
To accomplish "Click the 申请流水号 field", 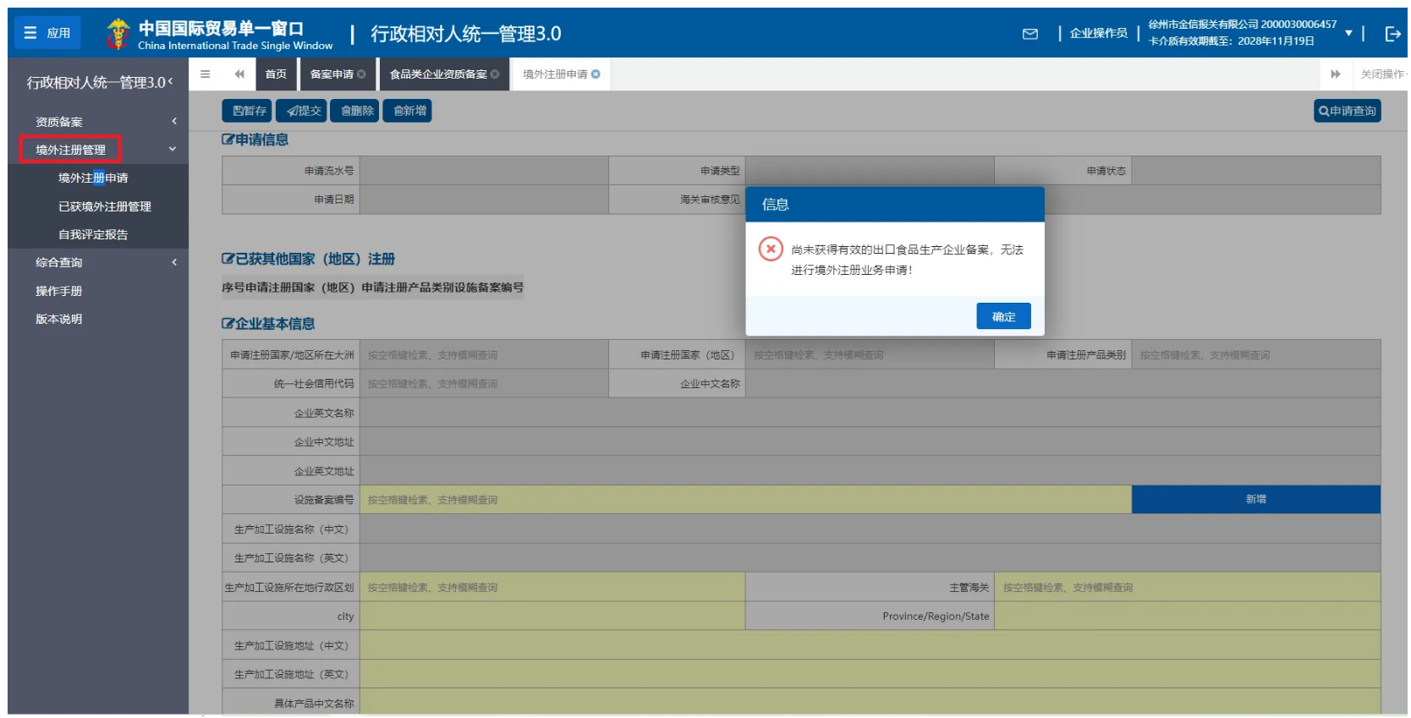I will pyautogui.click(x=484, y=171).
